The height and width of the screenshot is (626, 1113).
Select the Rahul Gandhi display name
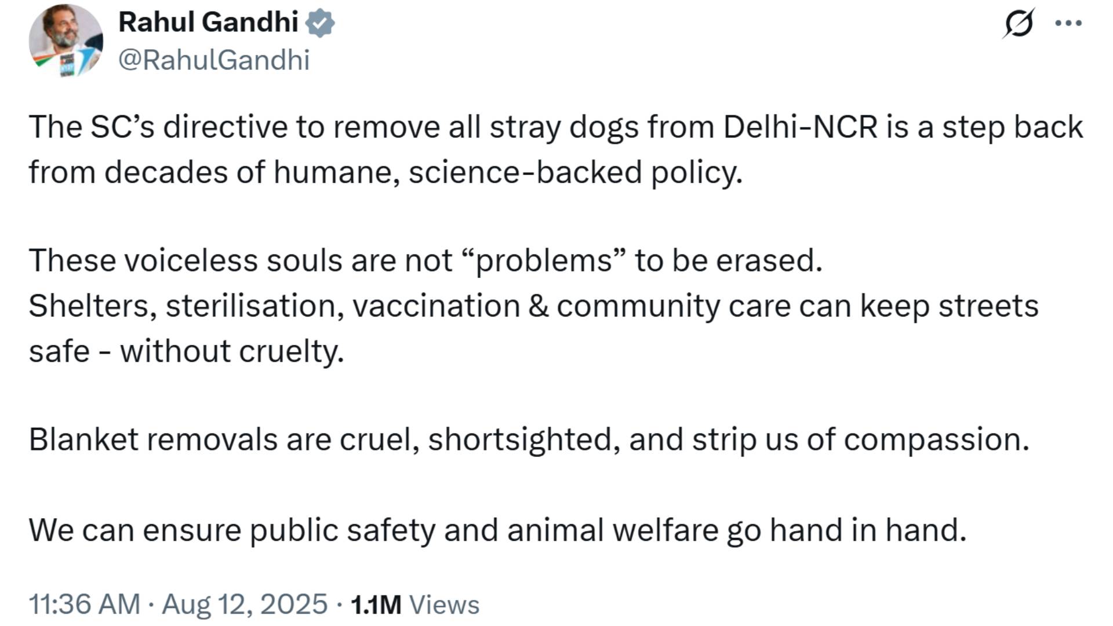click(x=209, y=22)
